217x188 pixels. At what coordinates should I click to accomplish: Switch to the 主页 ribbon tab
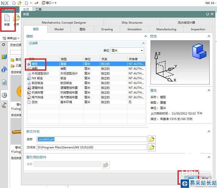click(26, 9)
